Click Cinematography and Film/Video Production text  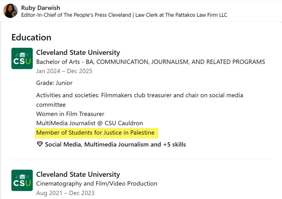point(97,184)
